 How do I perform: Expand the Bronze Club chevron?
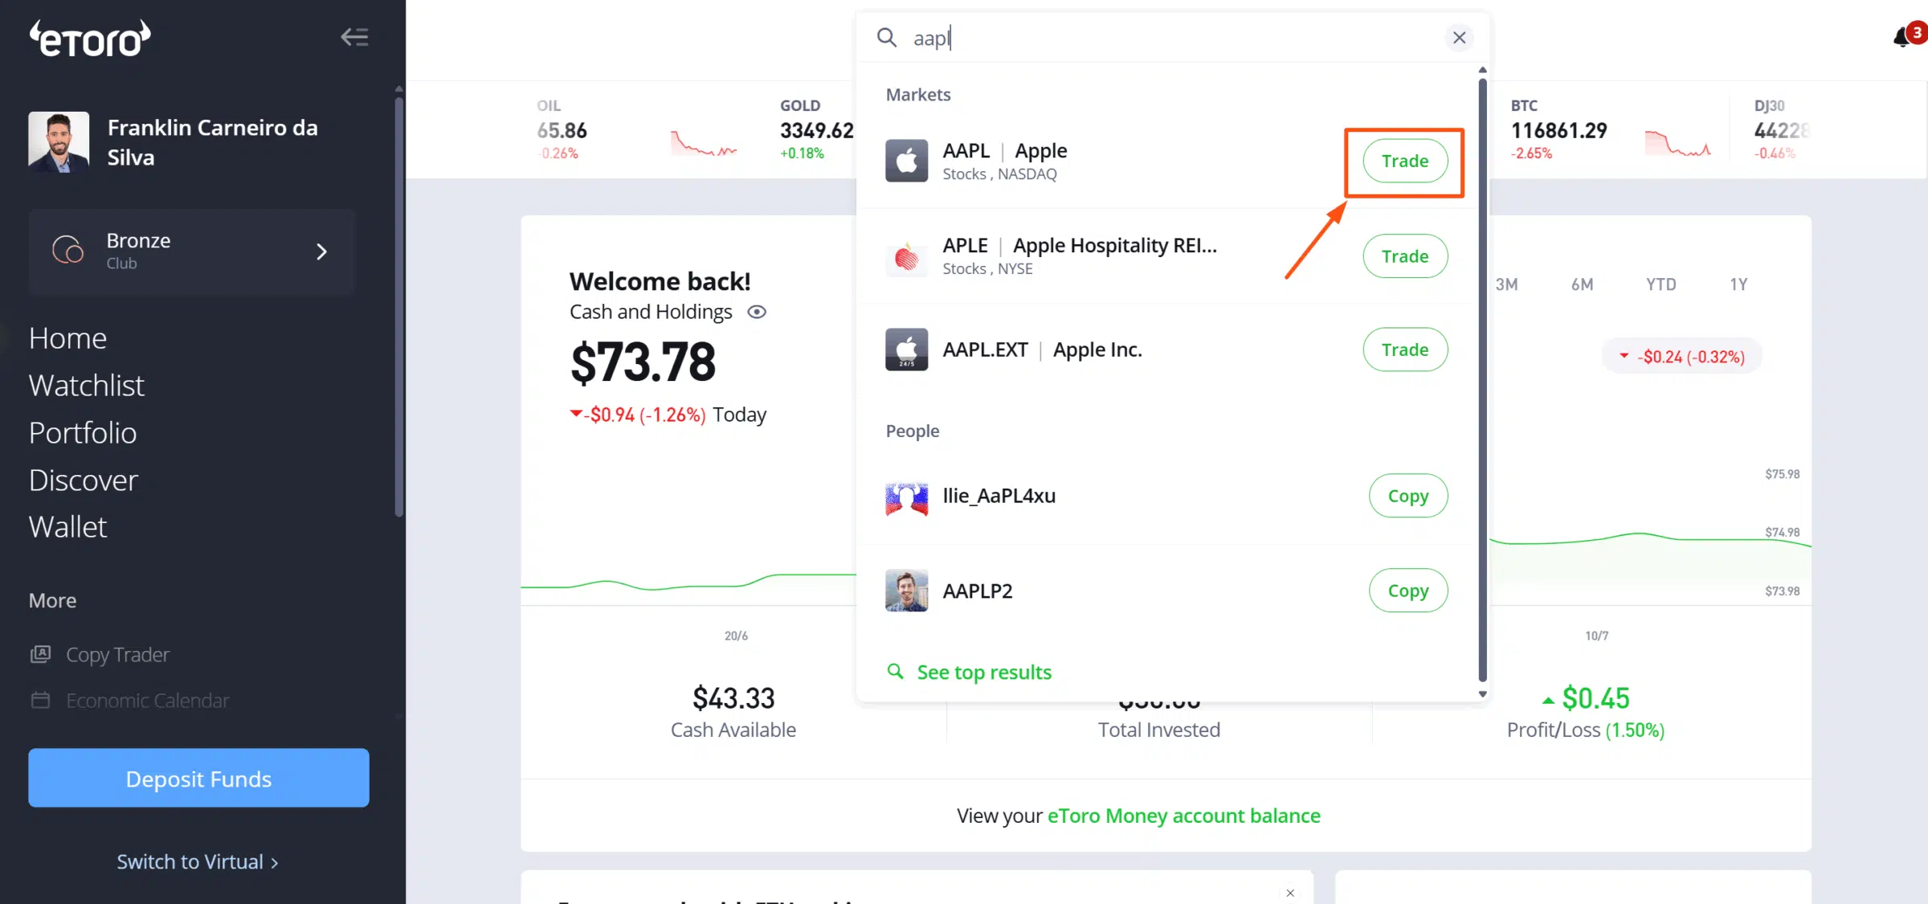pos(321,252)
